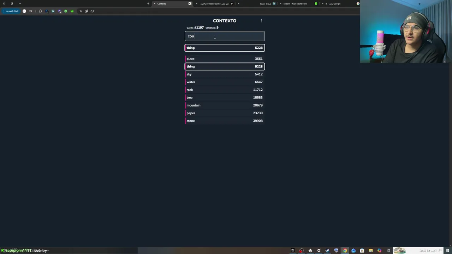Click the 'GAME: #1197' label

click(x=195, y=28)
